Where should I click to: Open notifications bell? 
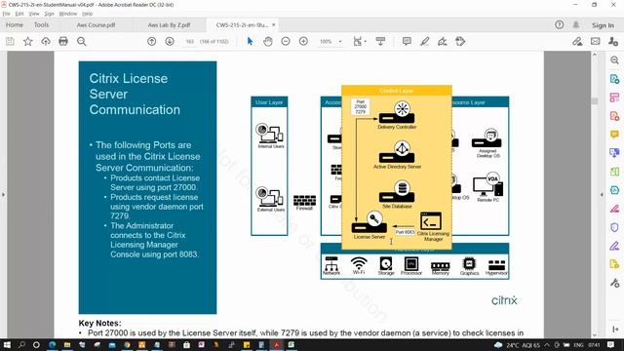[x=576, y=25]
